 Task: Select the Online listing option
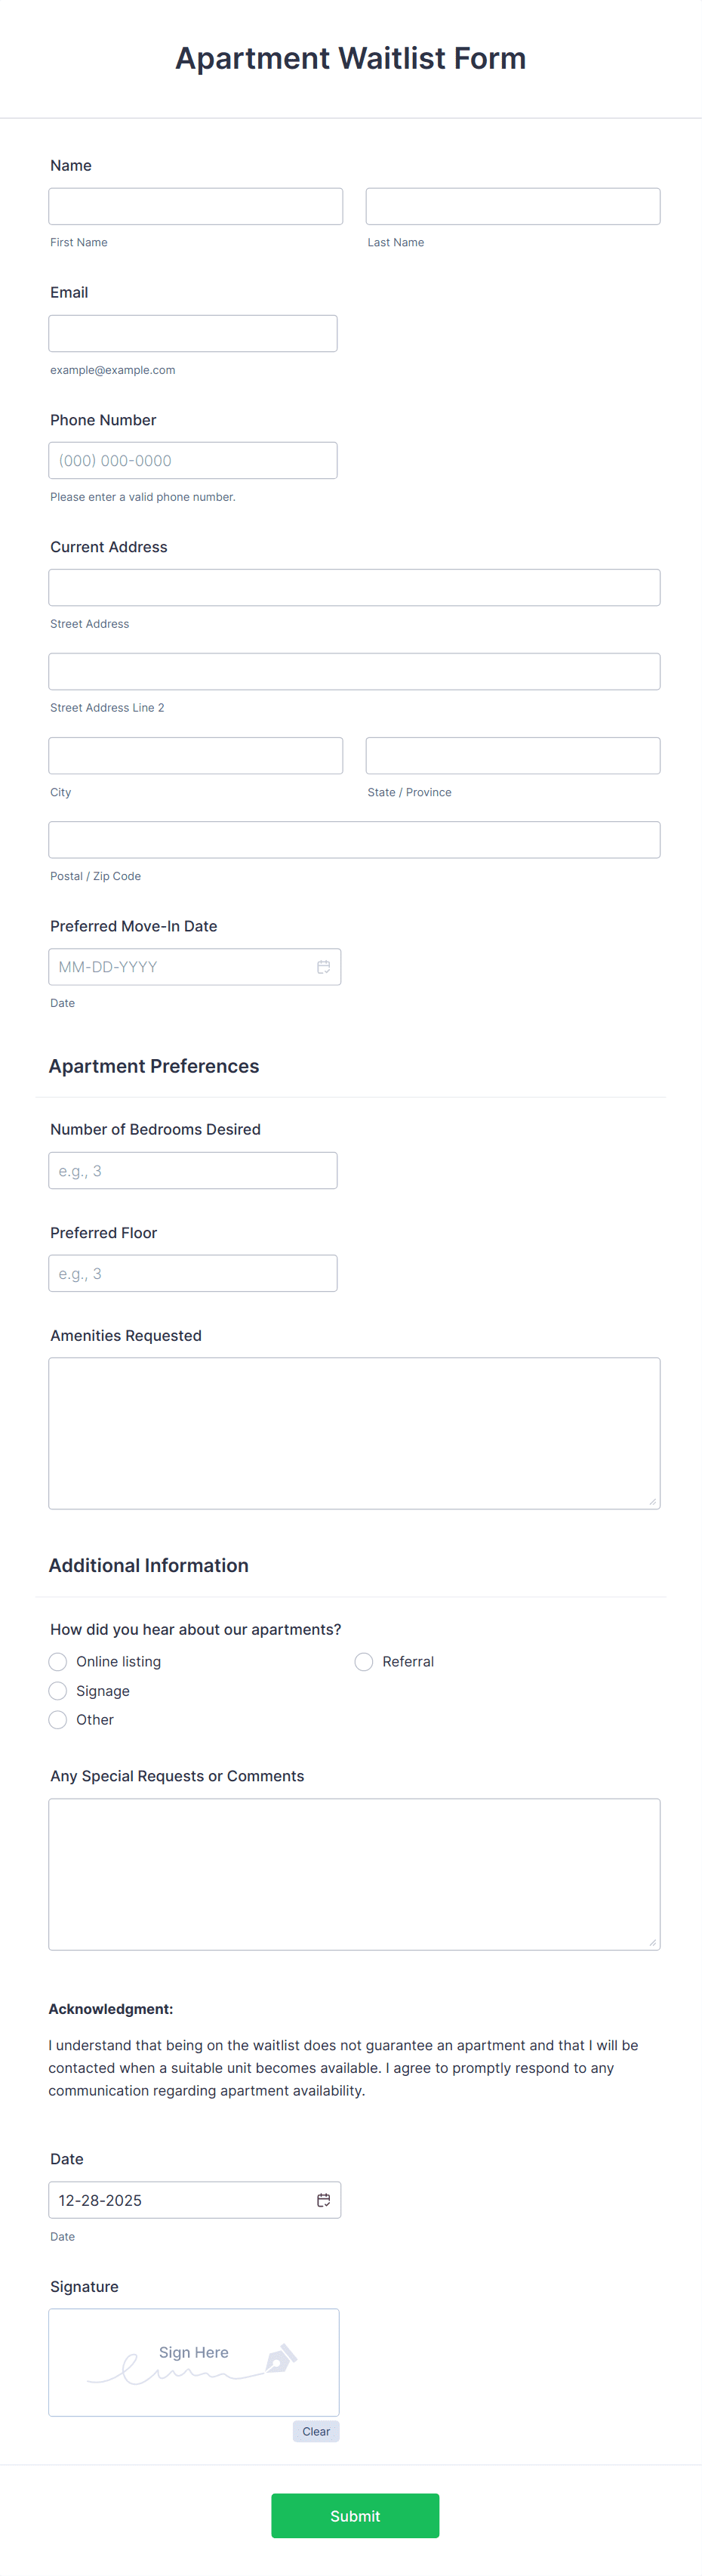click(58, 1661)
